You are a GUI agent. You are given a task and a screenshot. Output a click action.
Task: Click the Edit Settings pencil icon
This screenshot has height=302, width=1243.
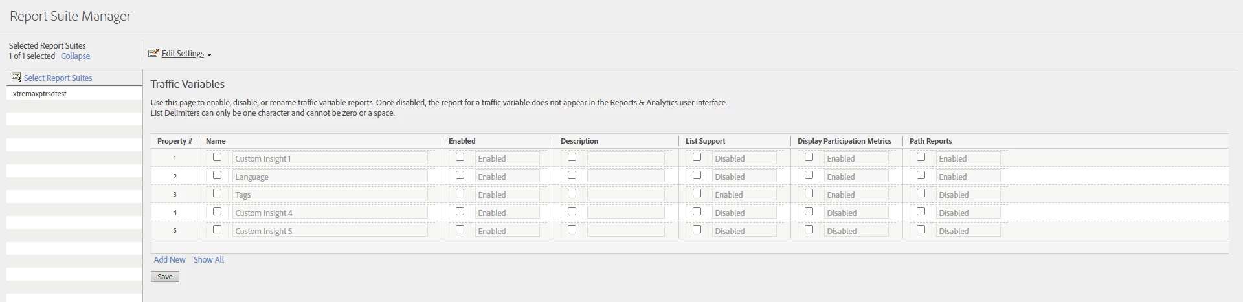click(153, 53)
